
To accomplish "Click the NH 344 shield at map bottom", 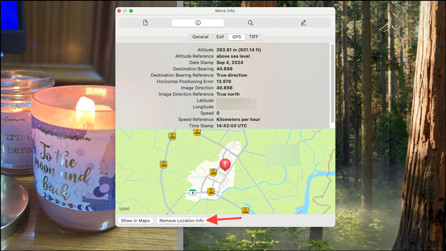I will coord(245,211).
